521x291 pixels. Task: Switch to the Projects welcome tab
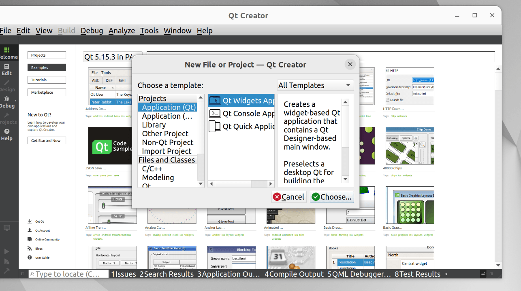coord(47,55)
